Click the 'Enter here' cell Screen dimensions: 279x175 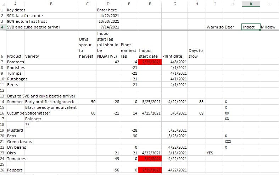tap(108, 10)
